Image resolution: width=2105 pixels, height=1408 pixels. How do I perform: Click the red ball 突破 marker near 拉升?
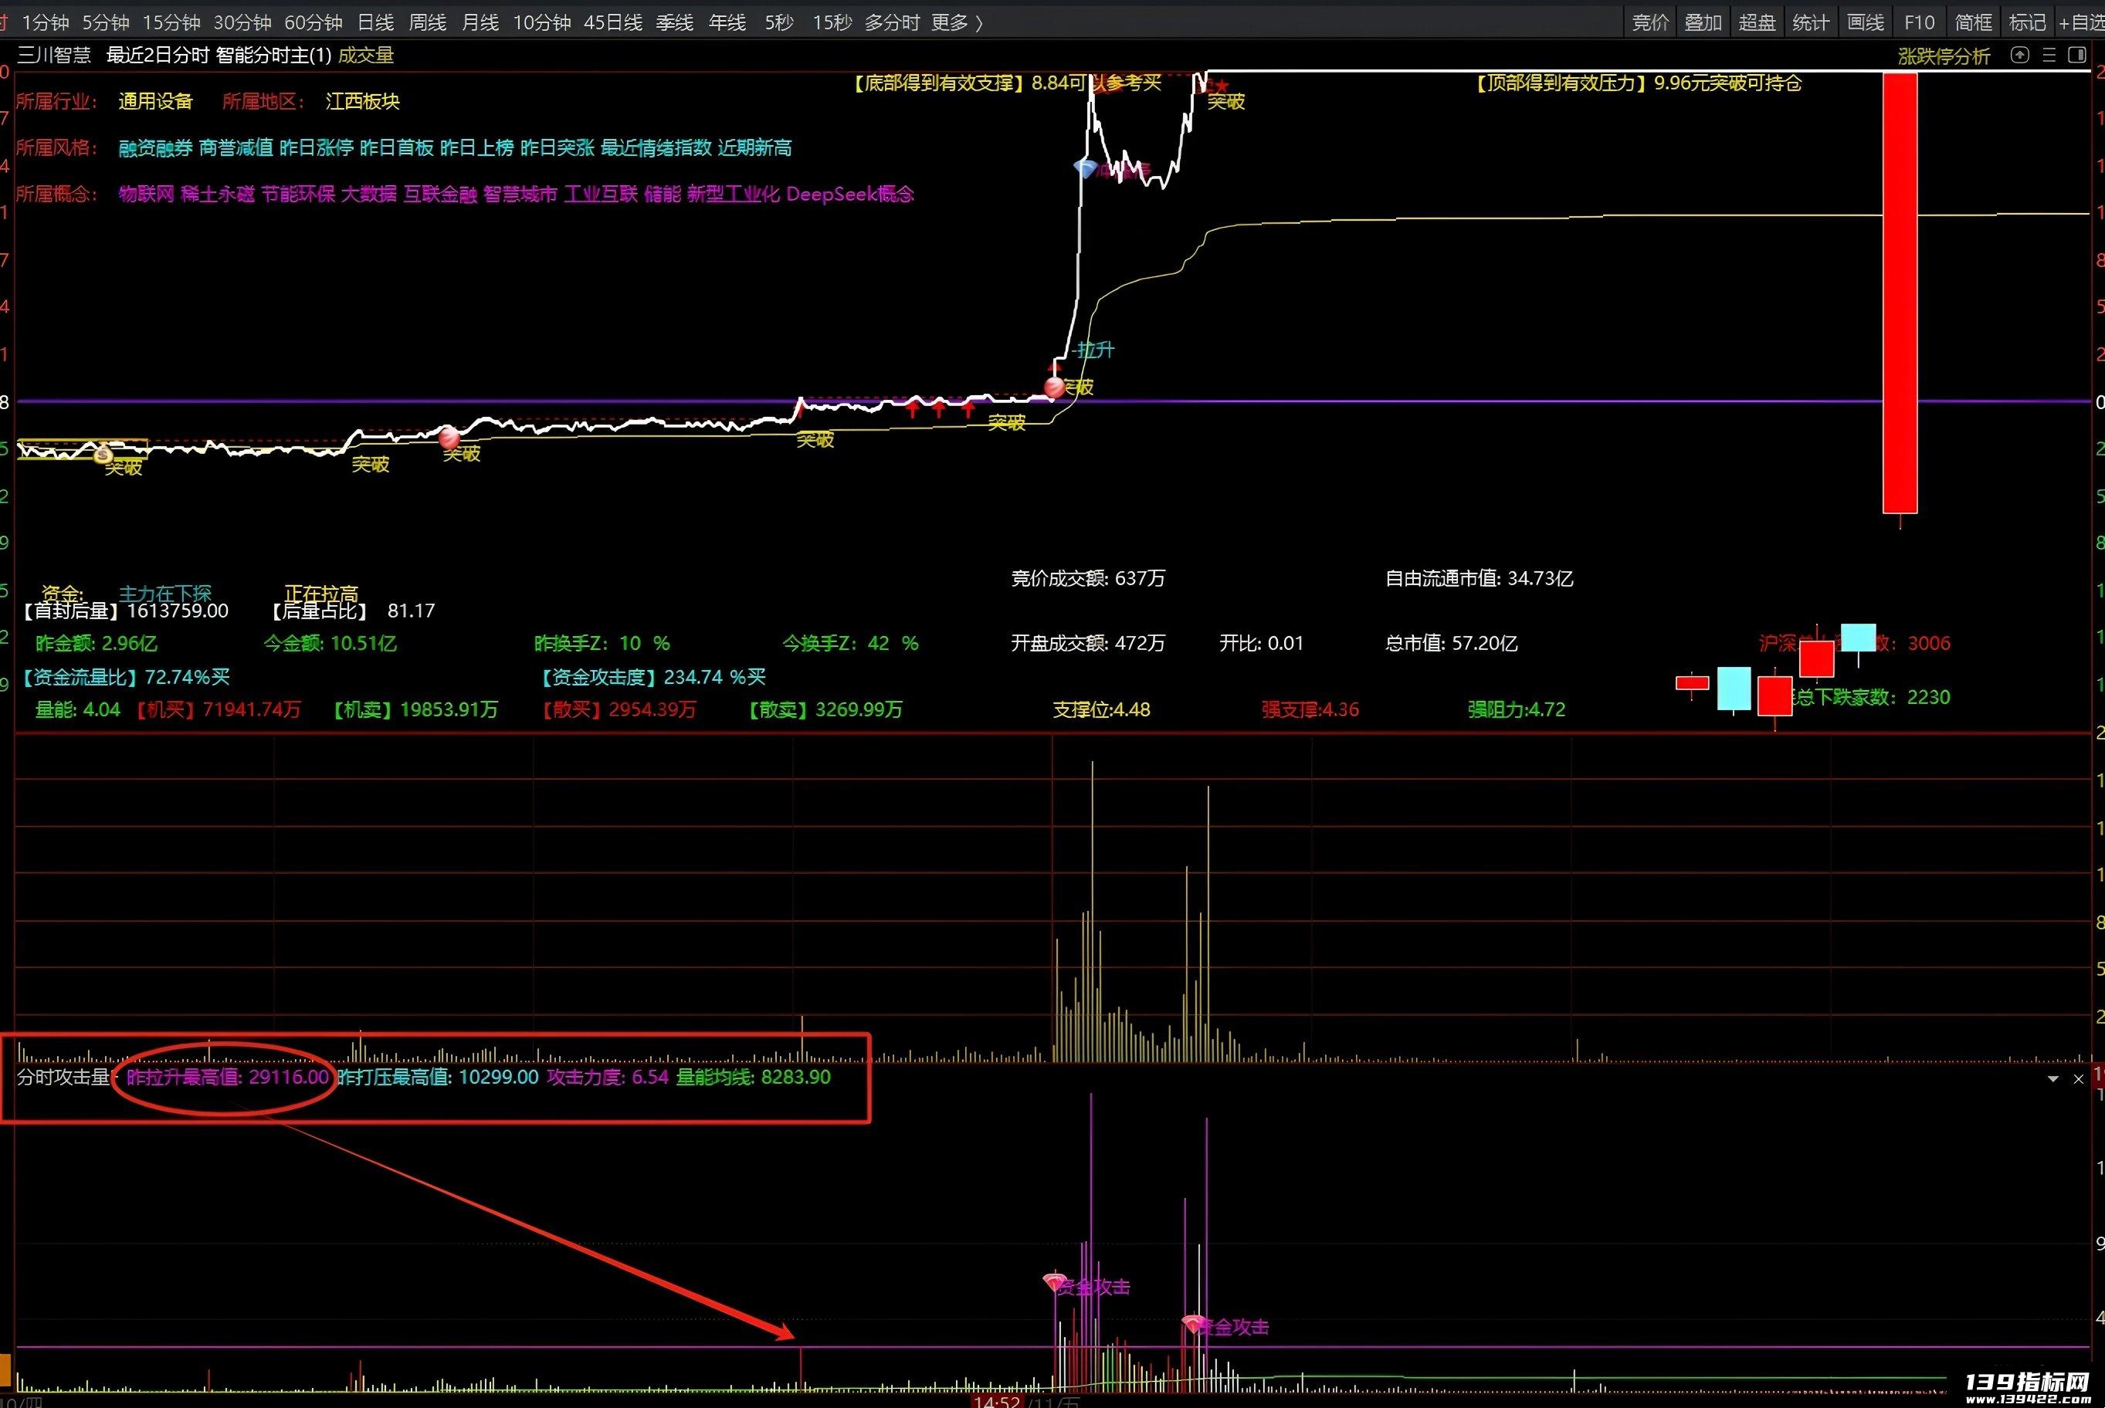point(1054,387)
